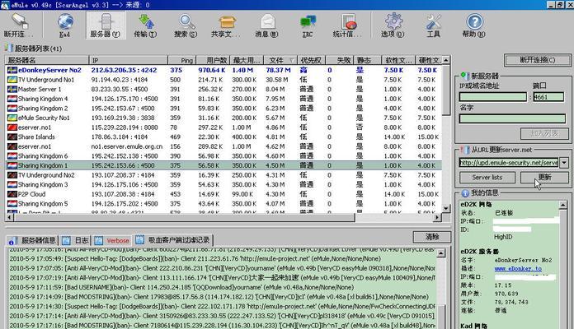Select the Sharing Kingdom 5 server name
574x329 pixels.
point(43,203)
